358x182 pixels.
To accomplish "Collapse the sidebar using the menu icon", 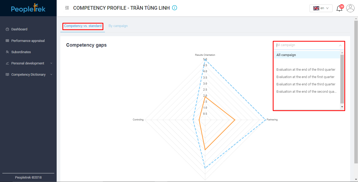I will point(67,8).
